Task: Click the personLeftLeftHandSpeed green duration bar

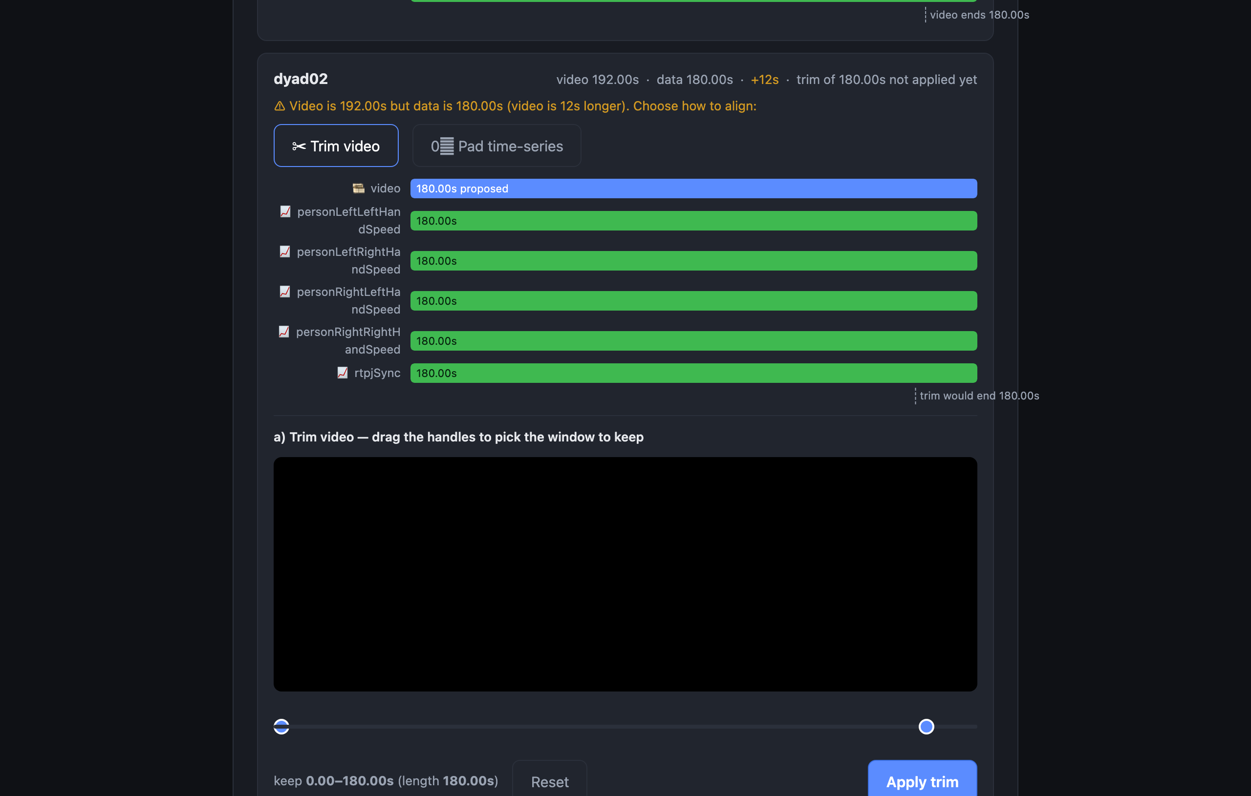Action: (x=693, y=221)
